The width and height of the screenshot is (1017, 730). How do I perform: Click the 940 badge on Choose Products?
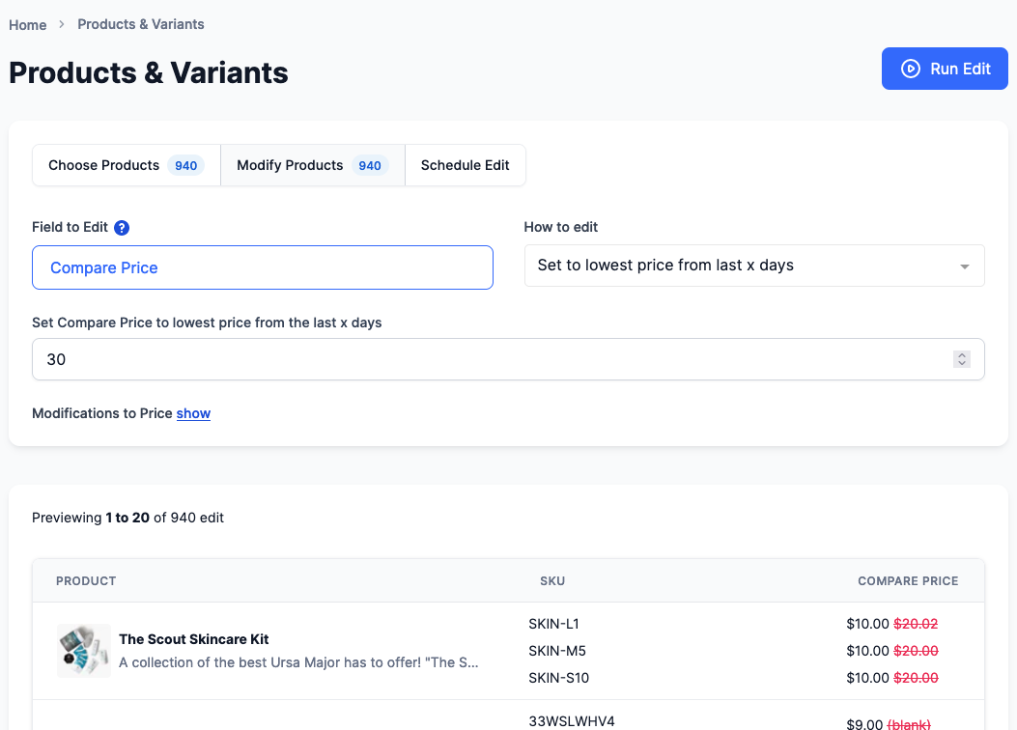pyautogui.click(x=186, y=165)
